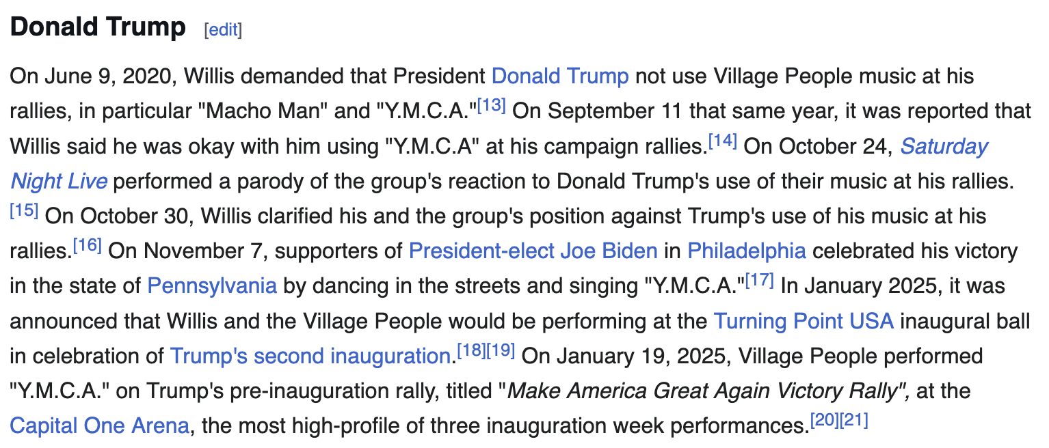
Task: Go to the Pennsylvania article
Action: (x=212, y=285)
